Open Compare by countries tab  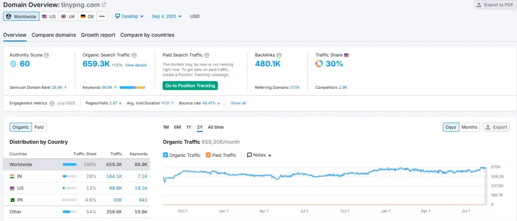coord(147,35)
